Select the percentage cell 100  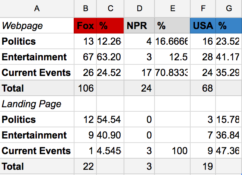coord(172,151)
